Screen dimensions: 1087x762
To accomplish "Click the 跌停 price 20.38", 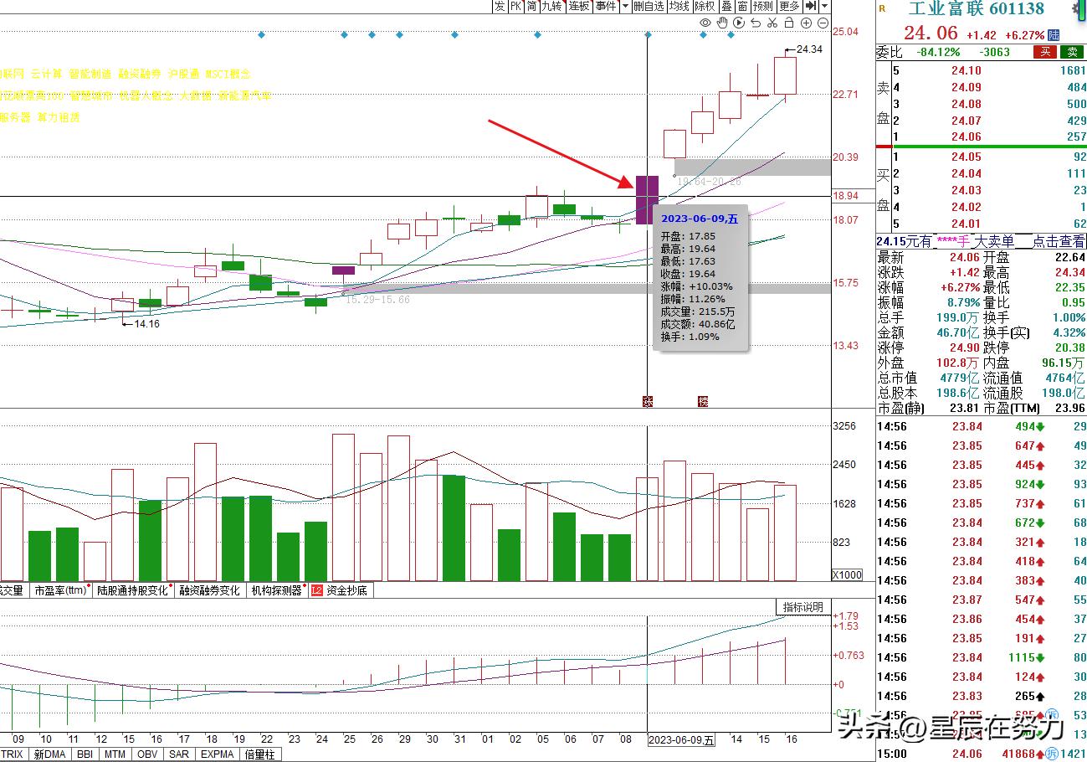I will 1069,348.
